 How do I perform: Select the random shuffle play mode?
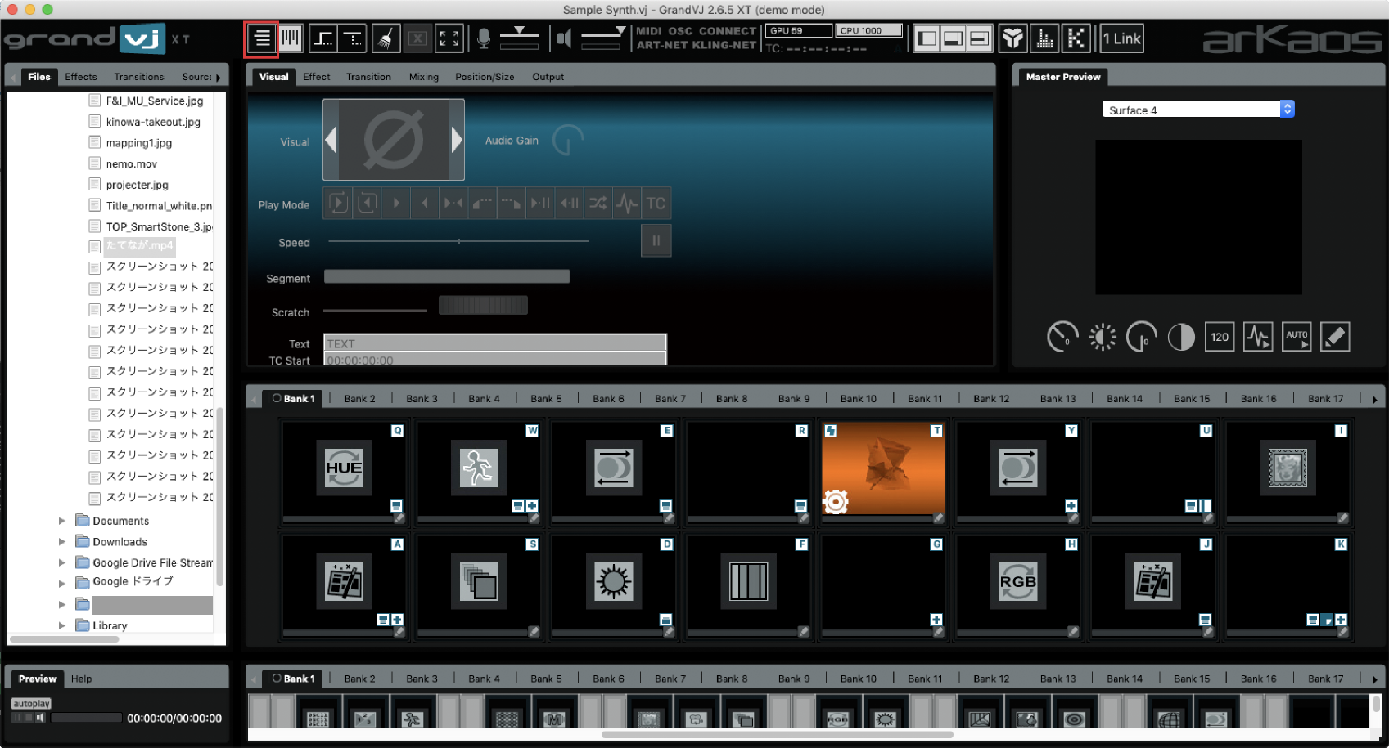tap(598, 204)
